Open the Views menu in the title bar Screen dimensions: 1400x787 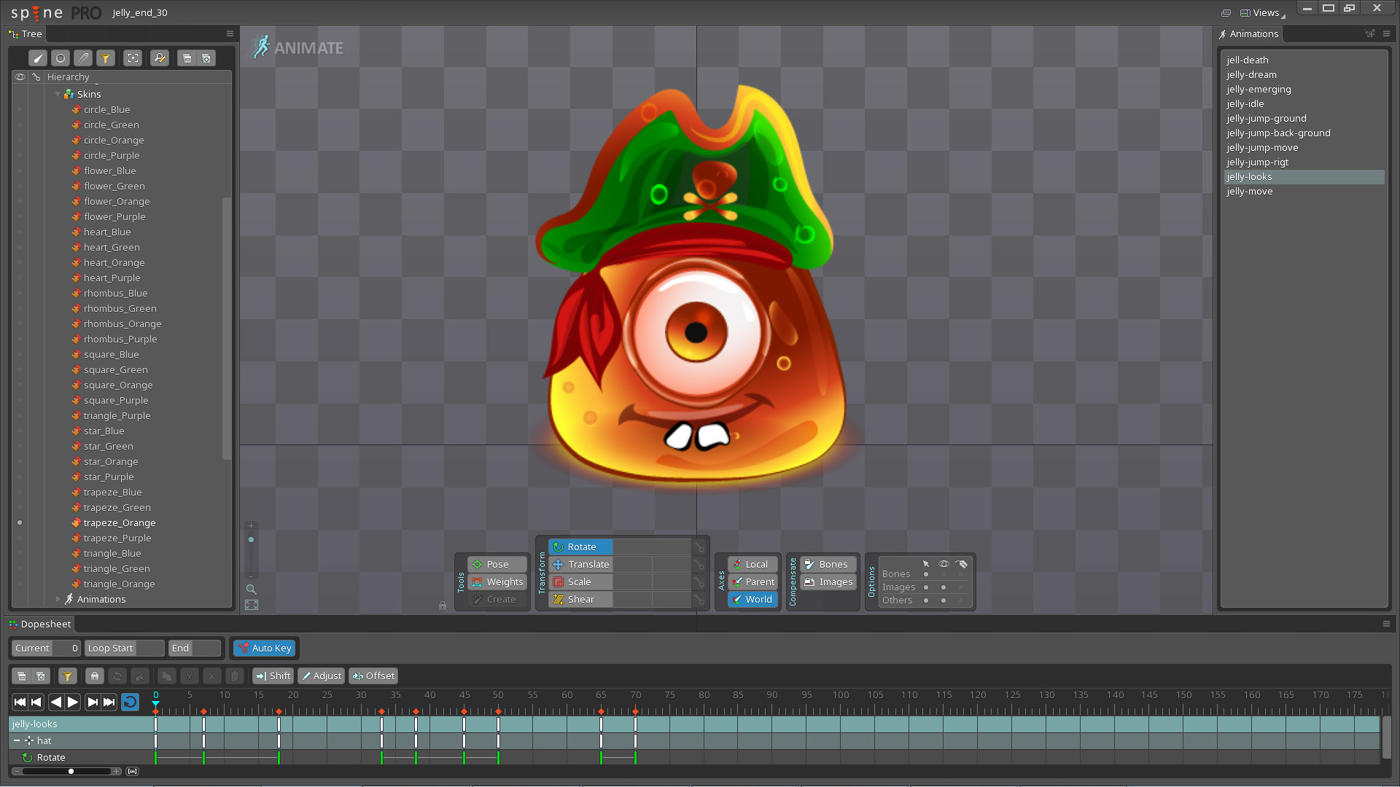coord(1264,12)
